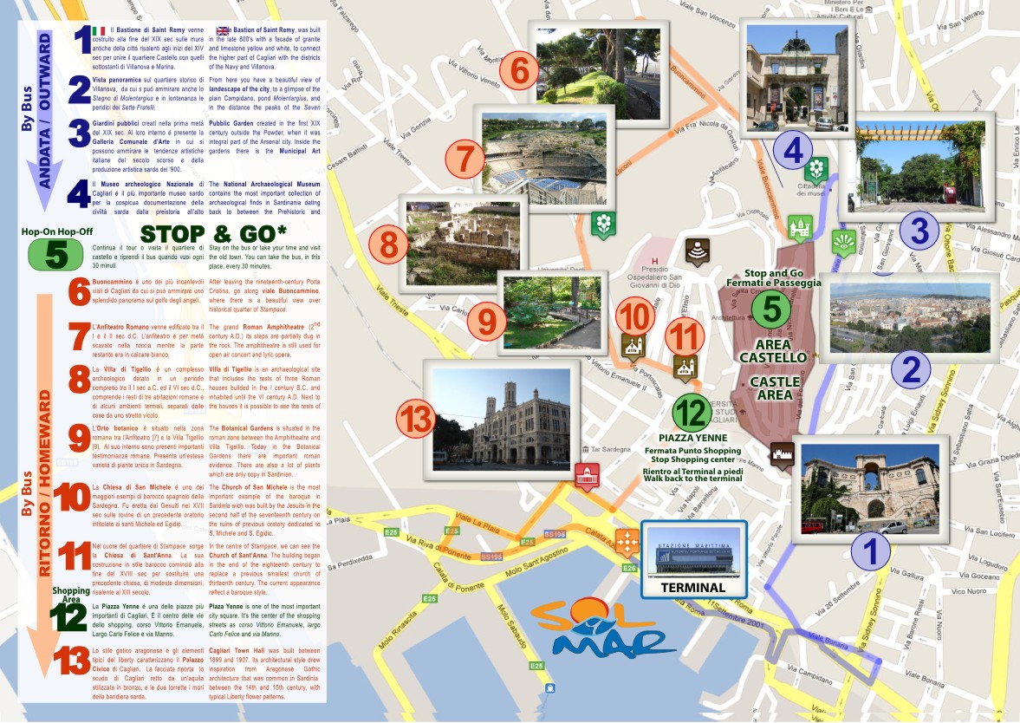
Task: Select the green number 12 marker above Piazza Yenne
Action: coord(692,413)
